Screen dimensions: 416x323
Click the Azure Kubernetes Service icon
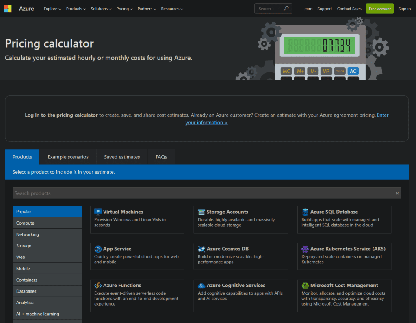tap(305, 249)
